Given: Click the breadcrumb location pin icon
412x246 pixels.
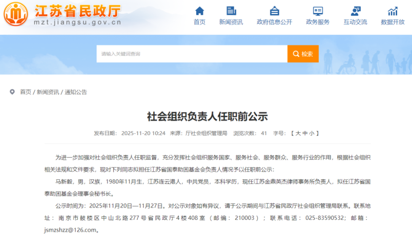Looking at the screenshot, I should click(x=12, y=92).
